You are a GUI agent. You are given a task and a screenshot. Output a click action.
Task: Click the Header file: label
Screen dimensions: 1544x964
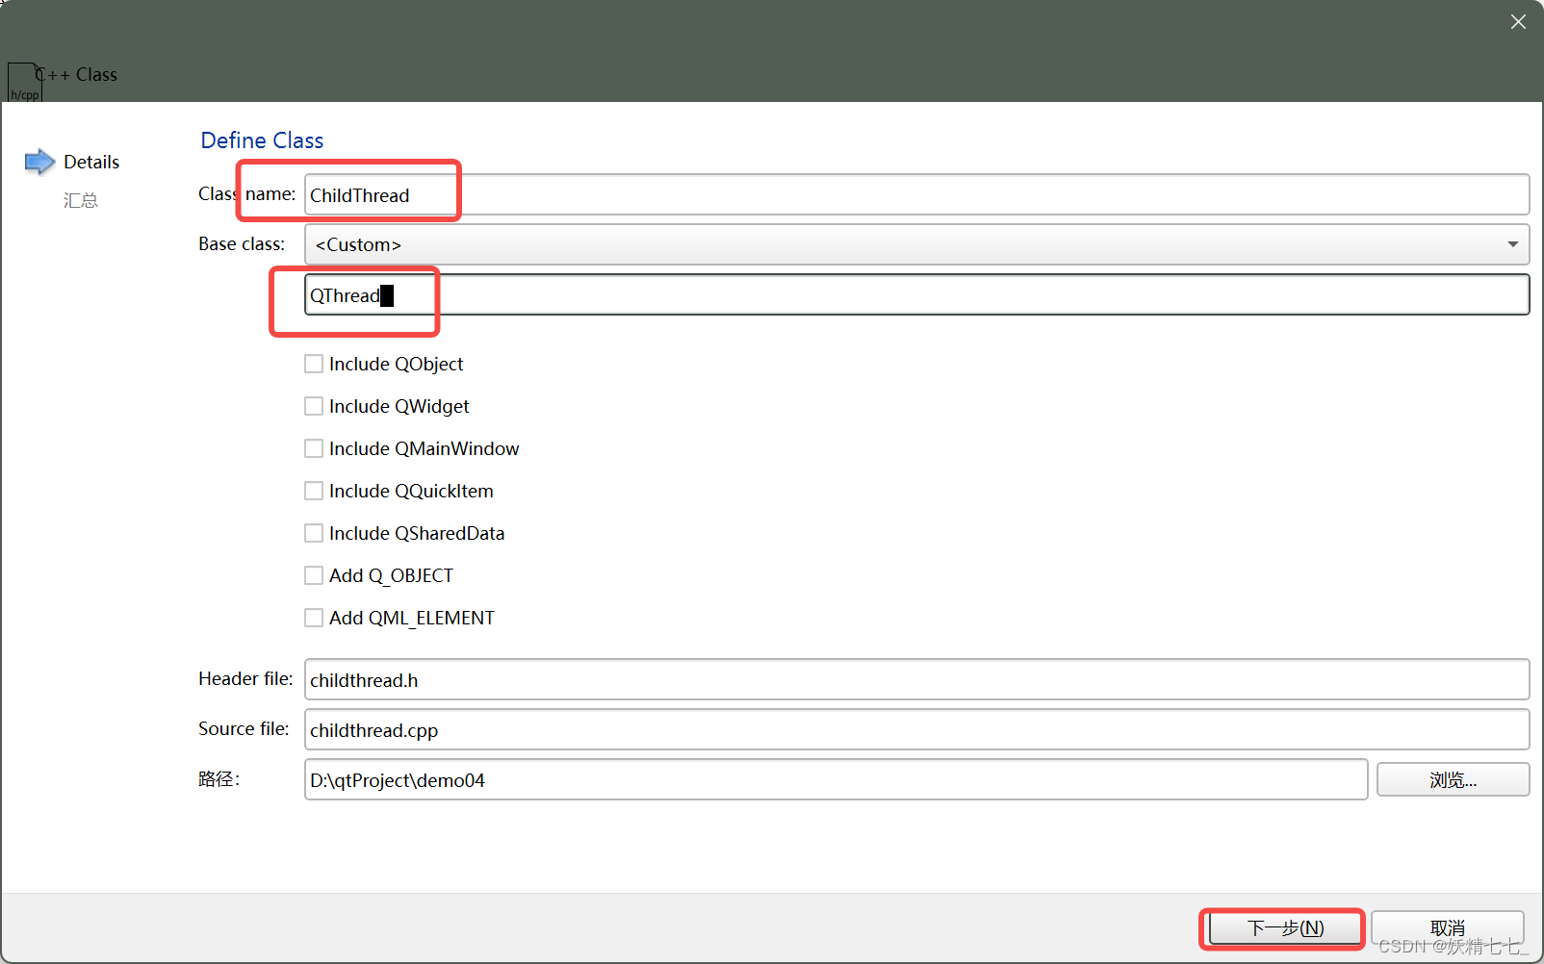[245, 678]
